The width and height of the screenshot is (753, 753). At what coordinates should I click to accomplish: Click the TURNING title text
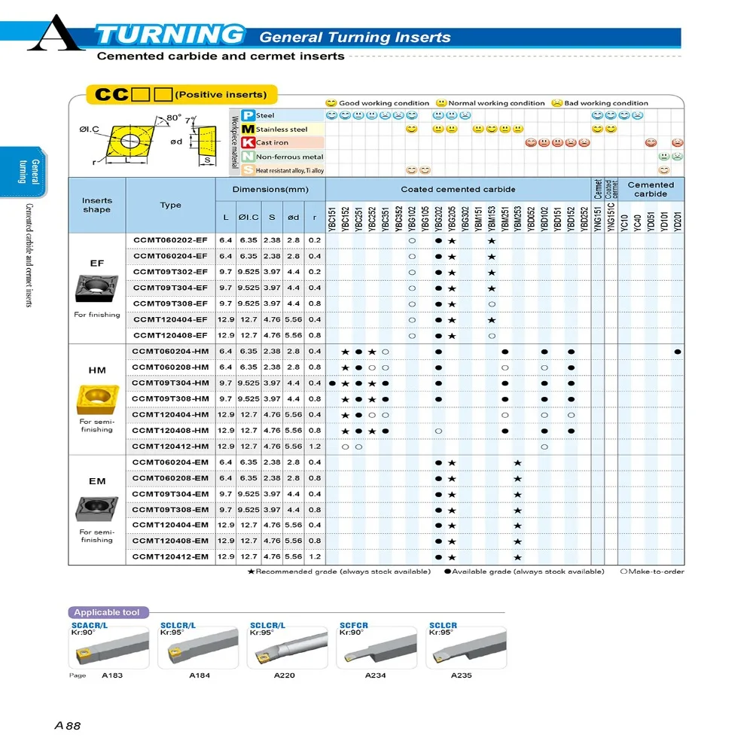click(x=171, y=35)
